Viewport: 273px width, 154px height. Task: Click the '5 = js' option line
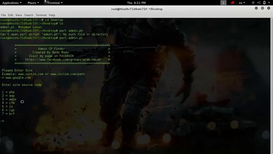(7, 107)
